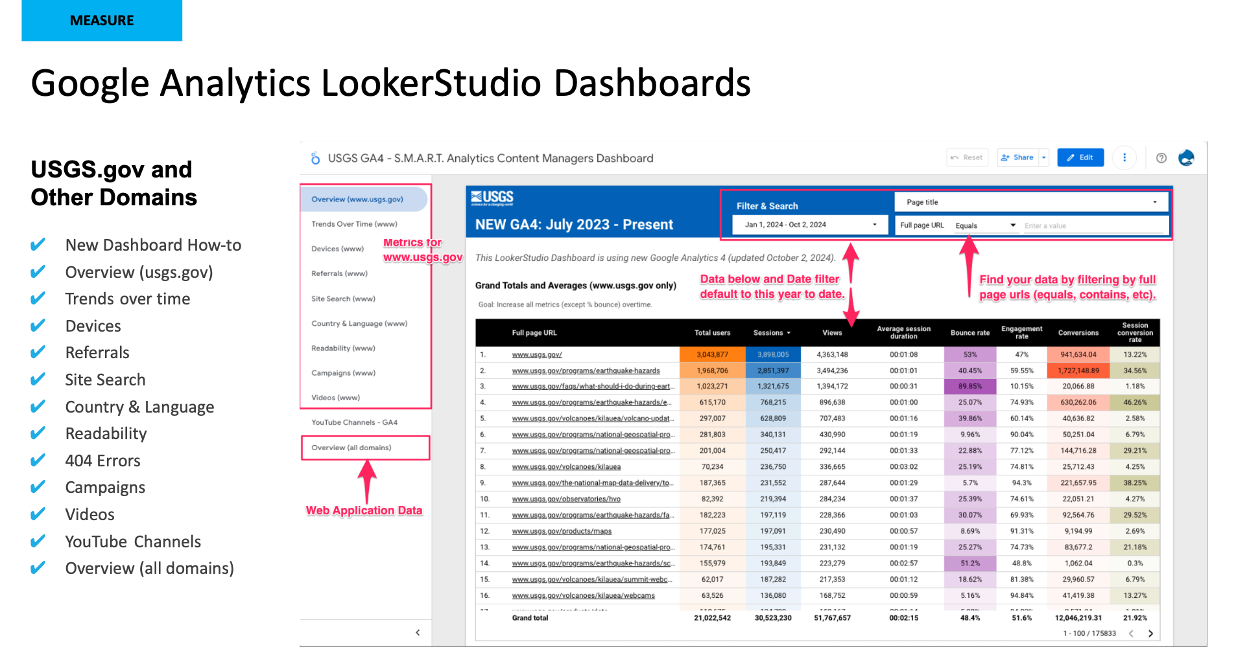Click the grand total 21,022,542 value
The image size is (1236, 649).
point(712,618)
